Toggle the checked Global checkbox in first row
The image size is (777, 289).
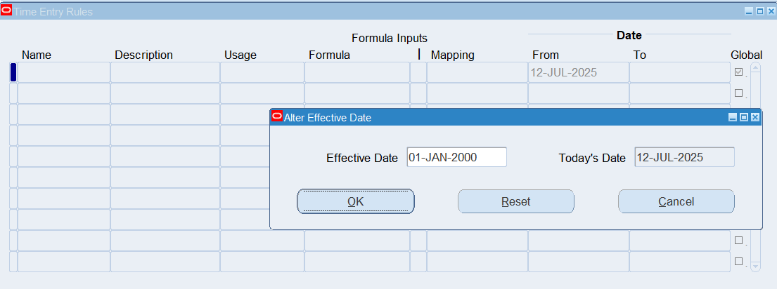[x=738, y=72]
